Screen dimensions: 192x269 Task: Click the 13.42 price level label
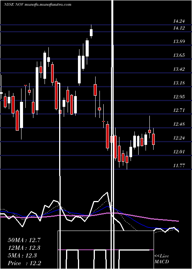179,69
